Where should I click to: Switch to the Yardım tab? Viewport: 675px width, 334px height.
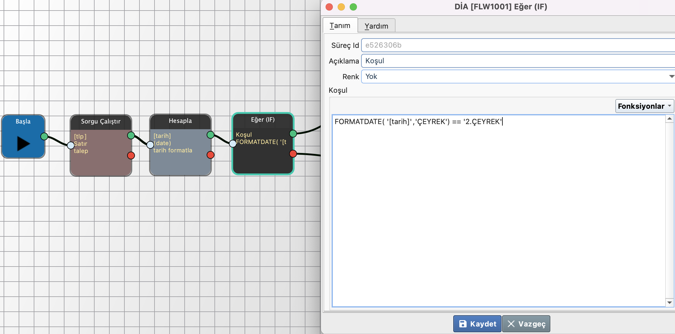click(x=376, y=26)
